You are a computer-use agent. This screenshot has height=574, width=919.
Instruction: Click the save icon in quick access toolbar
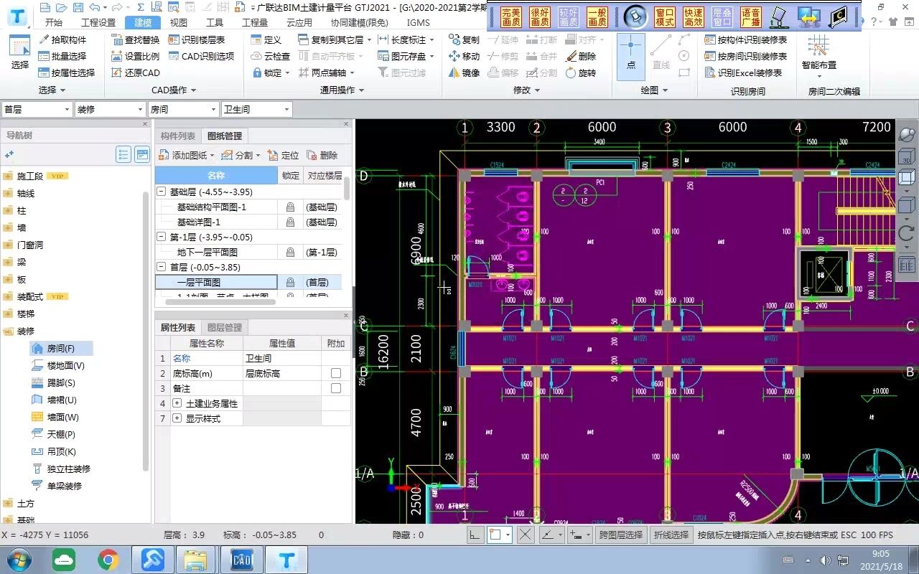[78, 7]
